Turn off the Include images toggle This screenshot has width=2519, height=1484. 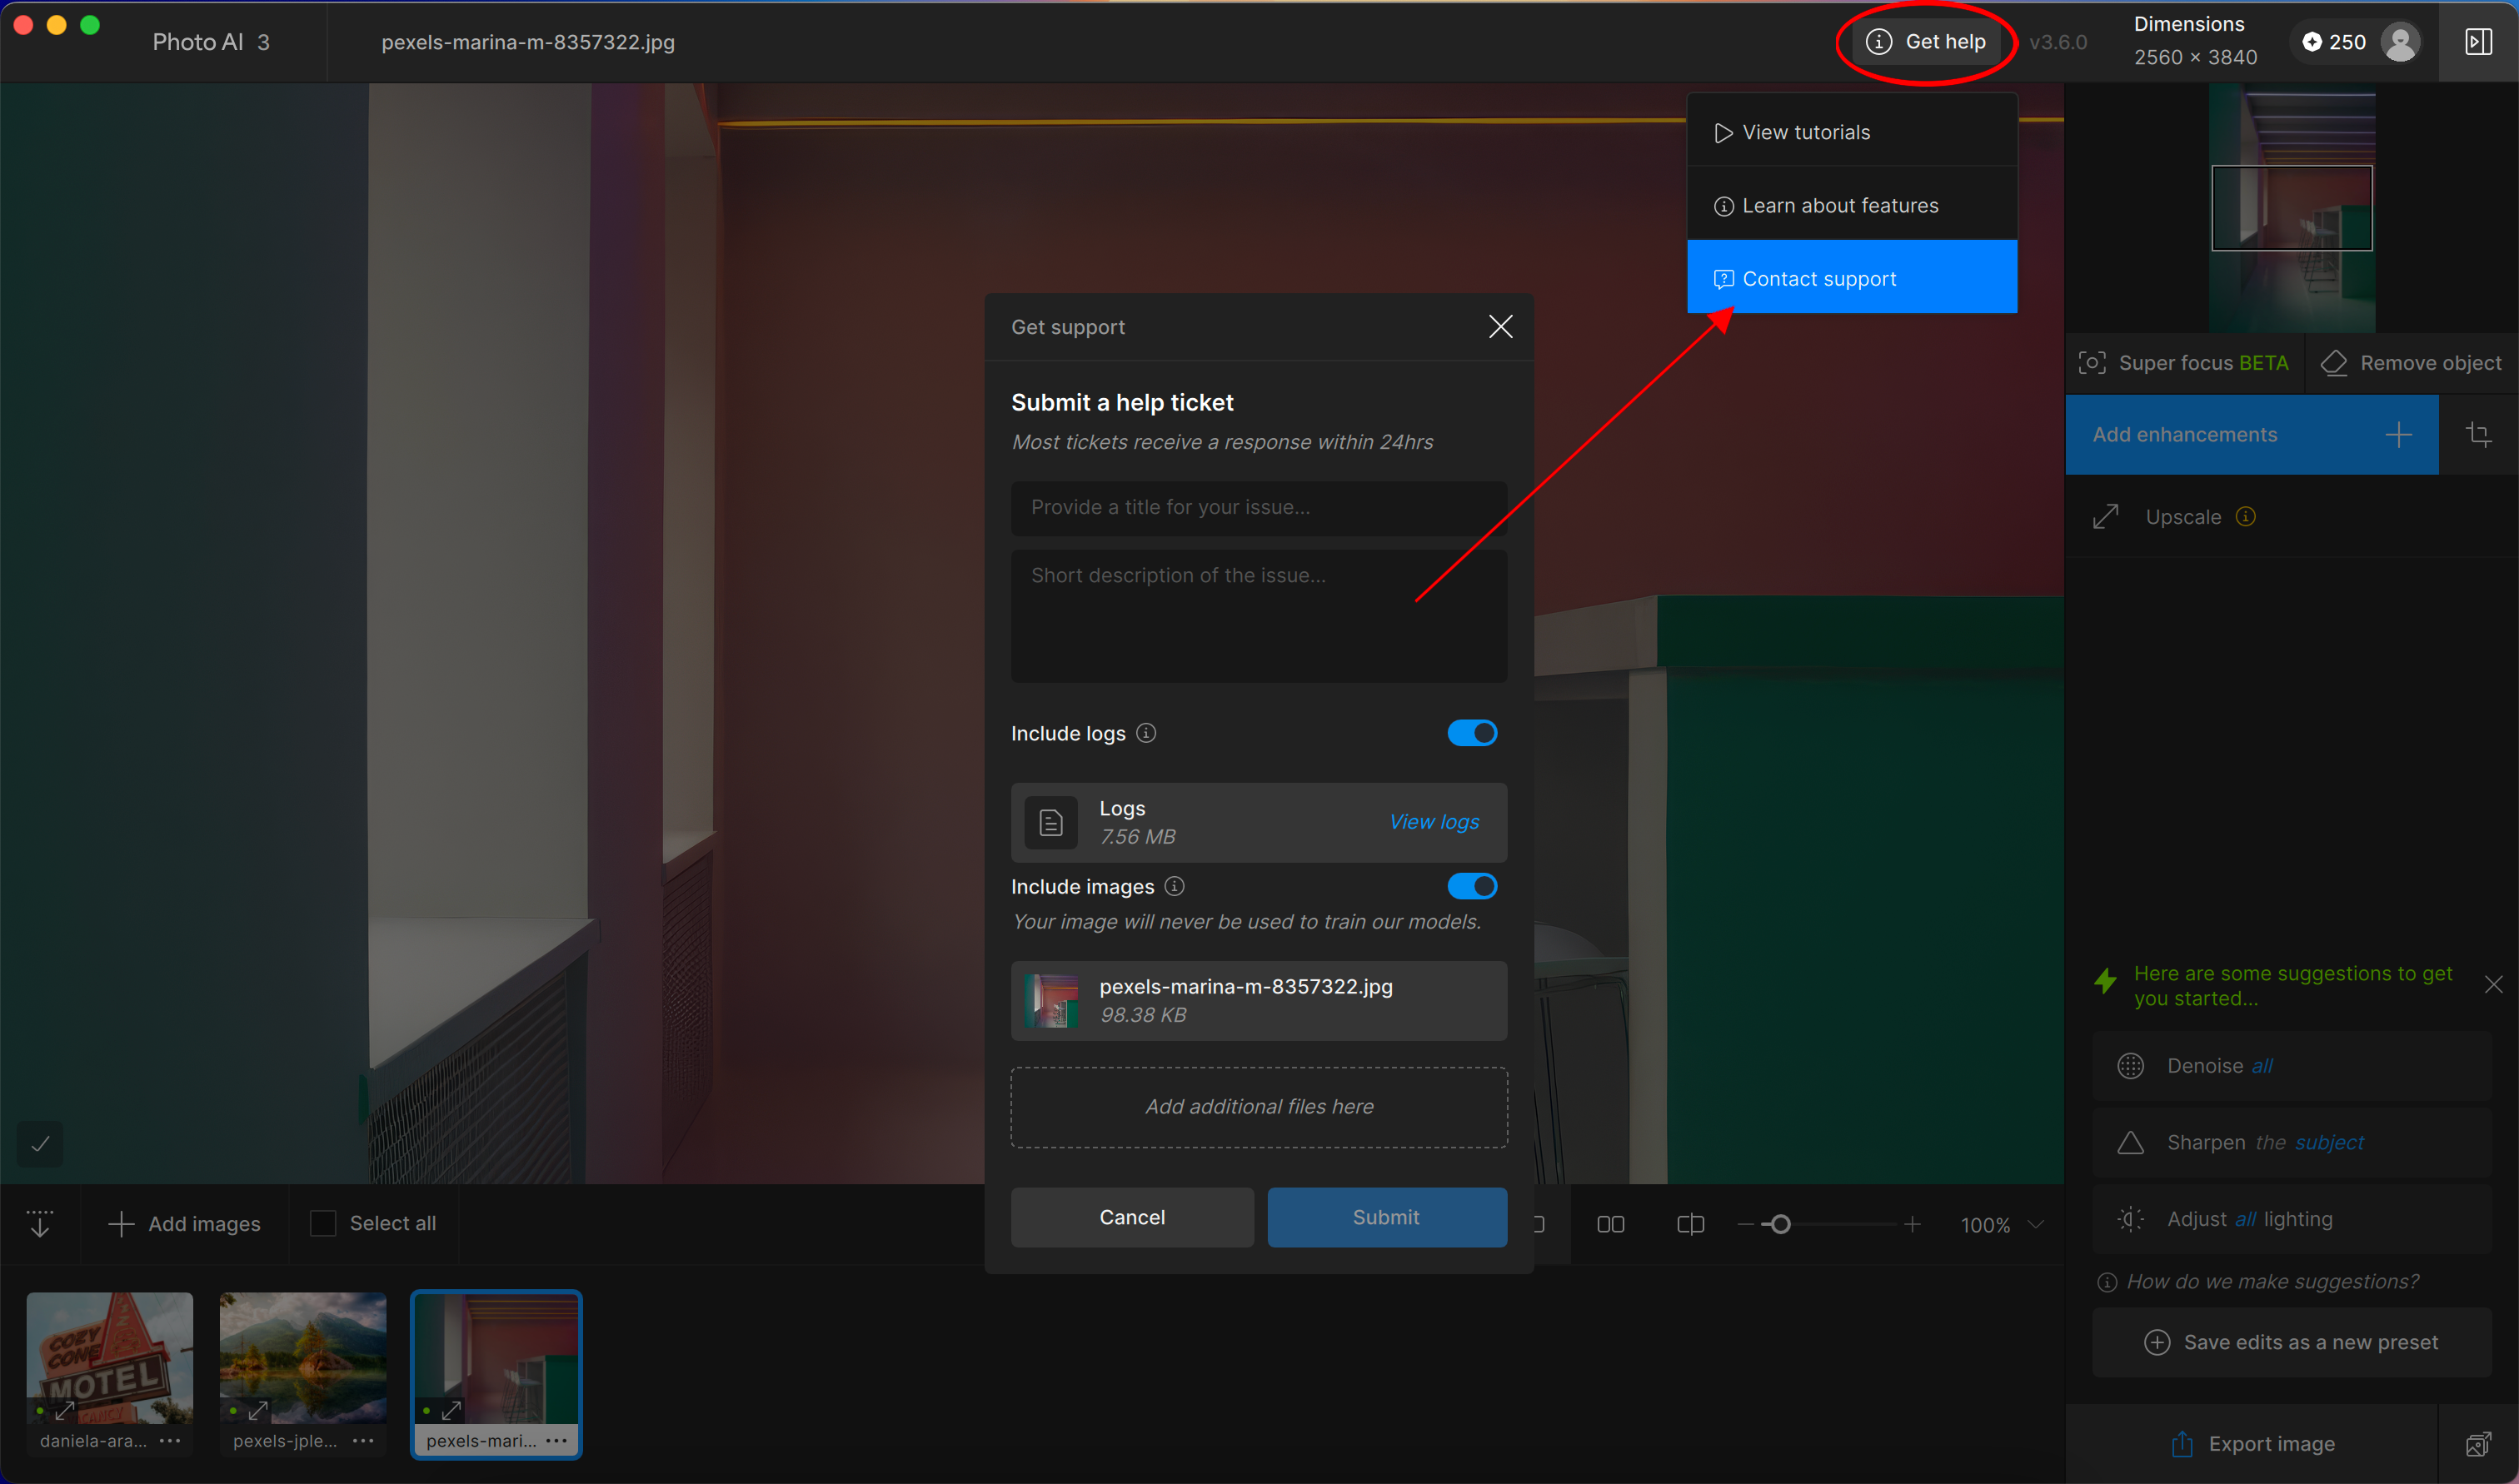click(x=1472, y=886)
